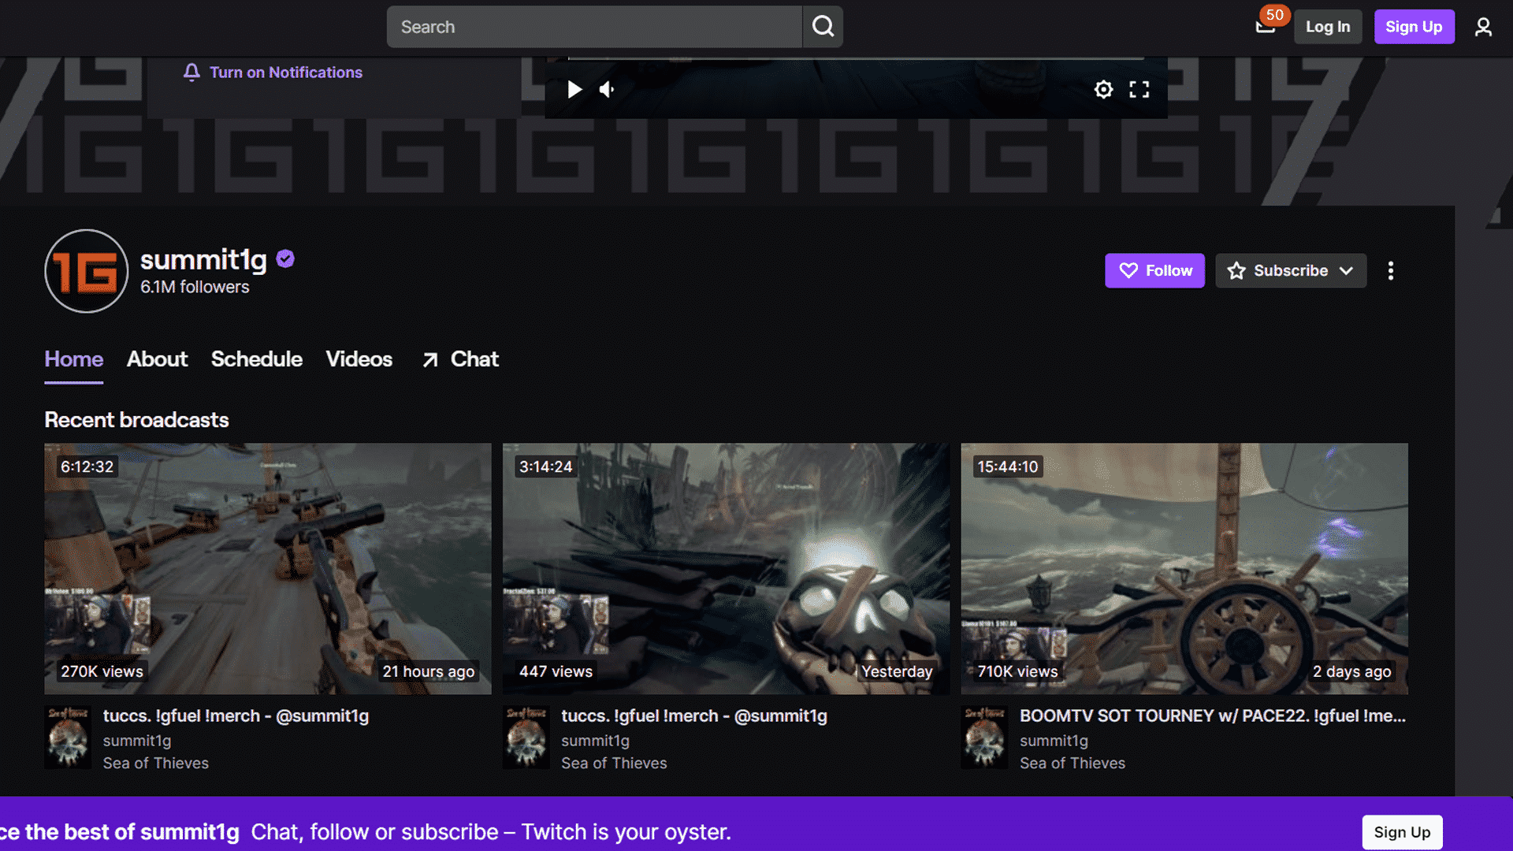Click the Turn on Notifications bell icon
Screen dimensions: 1513x851
click(x=191, y=72)
